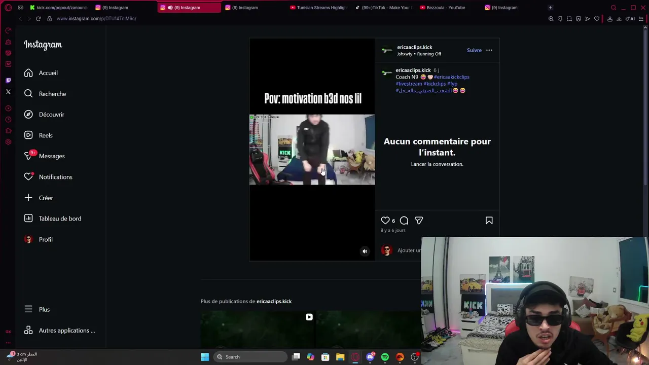649x365 pixels.
Task: Open Opera AI button in toolbar
Action: [631, 19]
